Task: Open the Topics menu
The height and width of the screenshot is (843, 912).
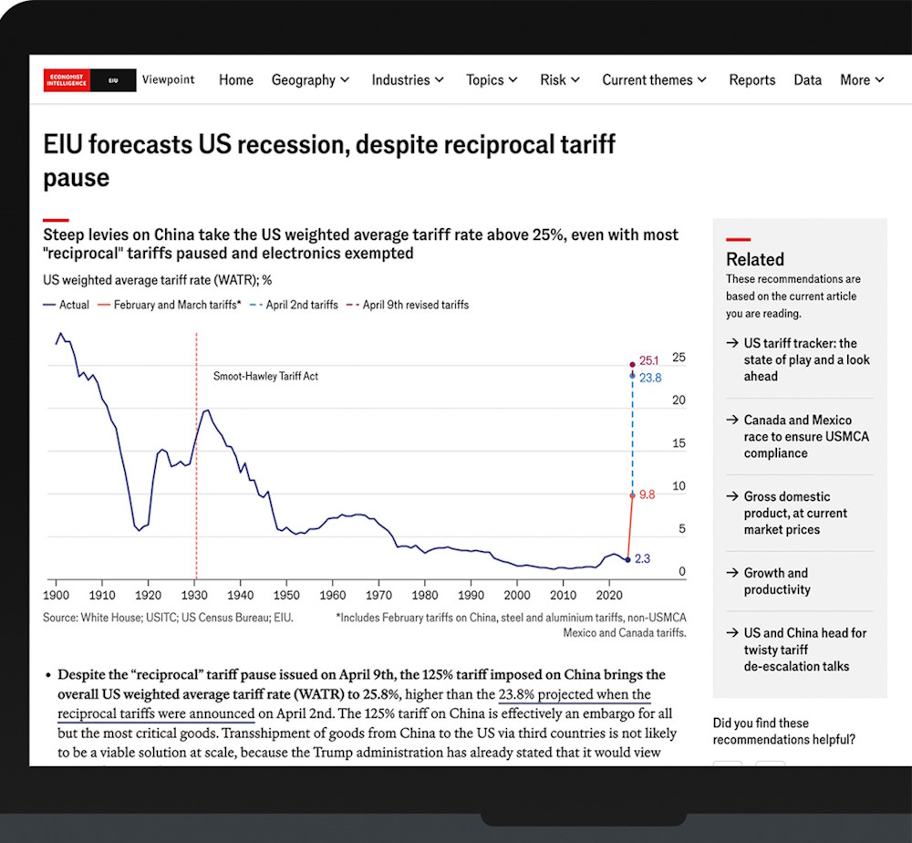Action: pyautogui.click(x=492, y=80)
